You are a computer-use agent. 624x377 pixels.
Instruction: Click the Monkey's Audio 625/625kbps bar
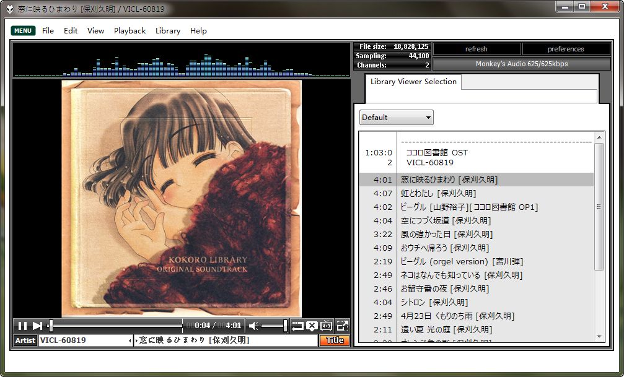pos(521,64)
